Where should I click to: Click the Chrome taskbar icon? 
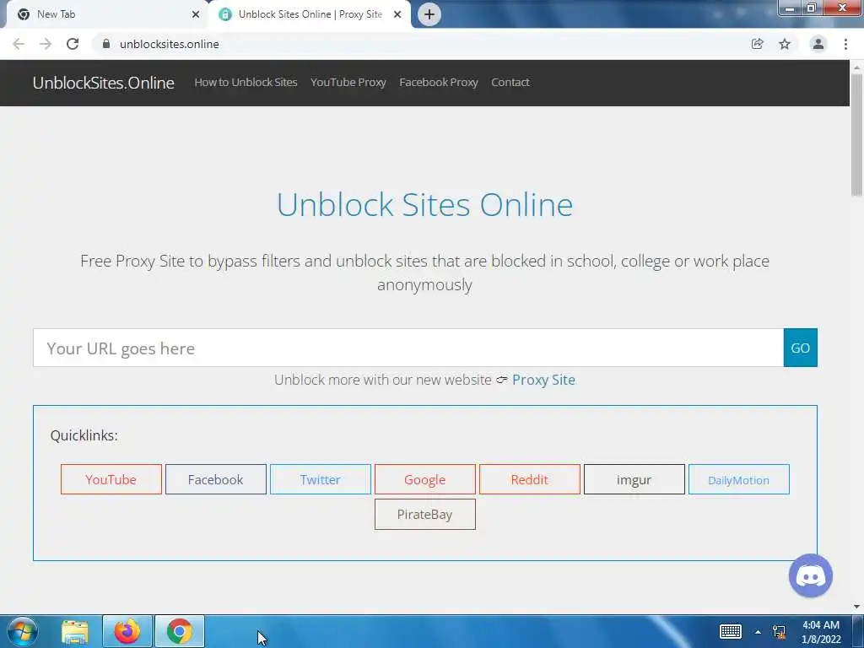click(180, 631)
